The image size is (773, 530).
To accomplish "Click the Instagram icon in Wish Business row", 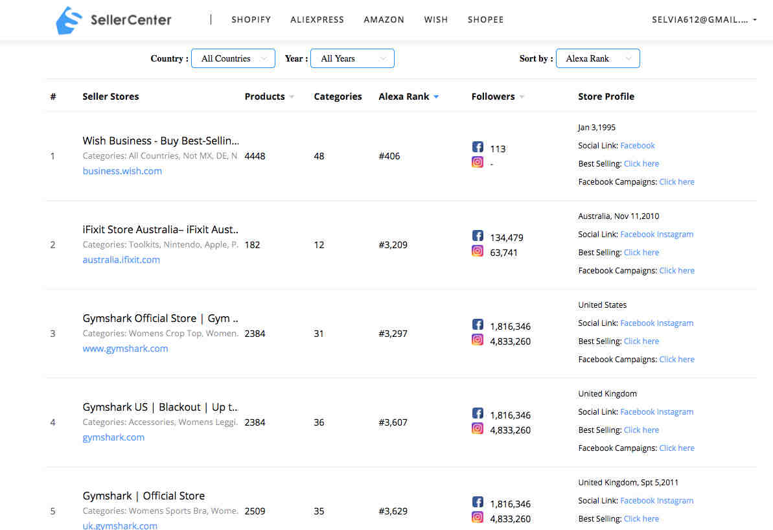I will click(x=477, y=162).
